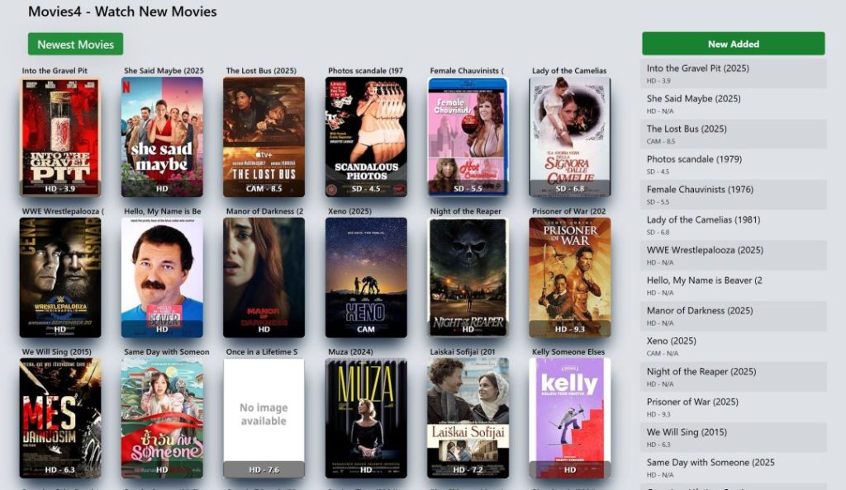Image resolution: width=846 pixels, height=490 pixels.
Task: Click 'Laiskai Sofijai (201' grid title
Action: (x=463, y=351)
